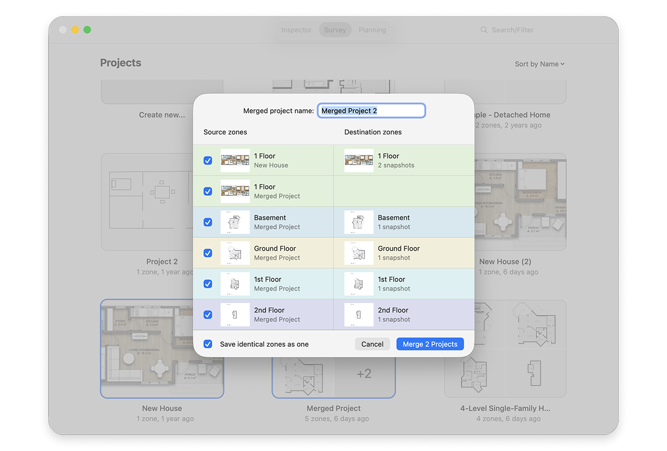Click the Cancel button

click(372, 344)
